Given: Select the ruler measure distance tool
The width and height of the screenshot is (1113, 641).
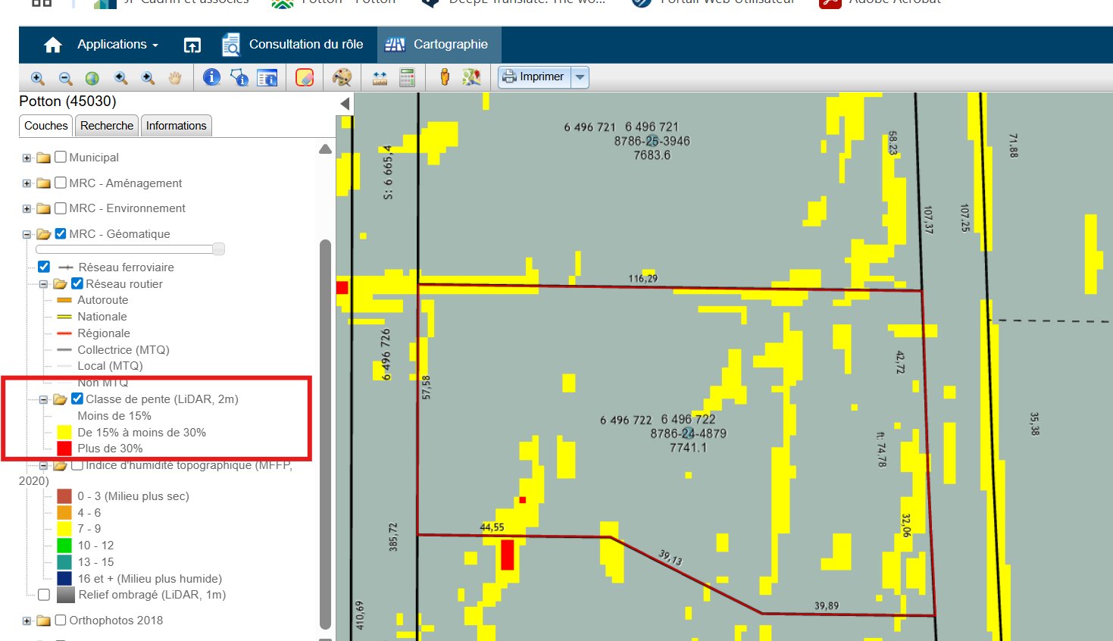Looking at the screenshot, I should tap(380, 77).
